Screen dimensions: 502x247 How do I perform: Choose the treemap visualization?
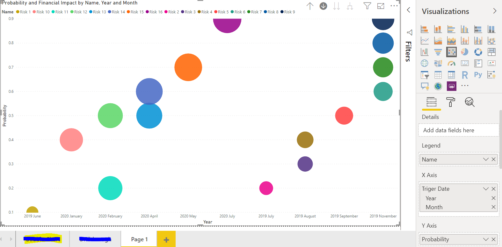click(x=491, y=52)
